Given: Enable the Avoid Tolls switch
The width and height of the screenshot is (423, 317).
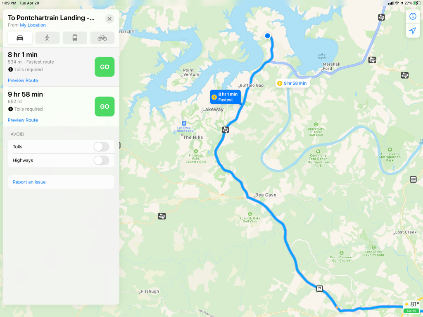Looking at the screenshot, I should point(102,147).
